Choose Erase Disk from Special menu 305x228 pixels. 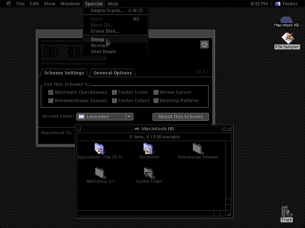[x=115, y=31]
